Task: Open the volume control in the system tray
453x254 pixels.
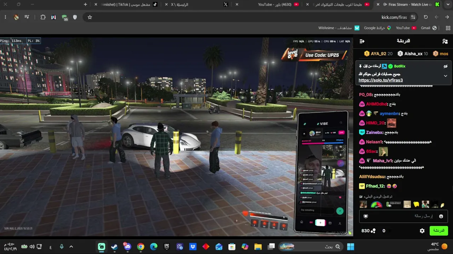Action: click(x=32, y=247)
